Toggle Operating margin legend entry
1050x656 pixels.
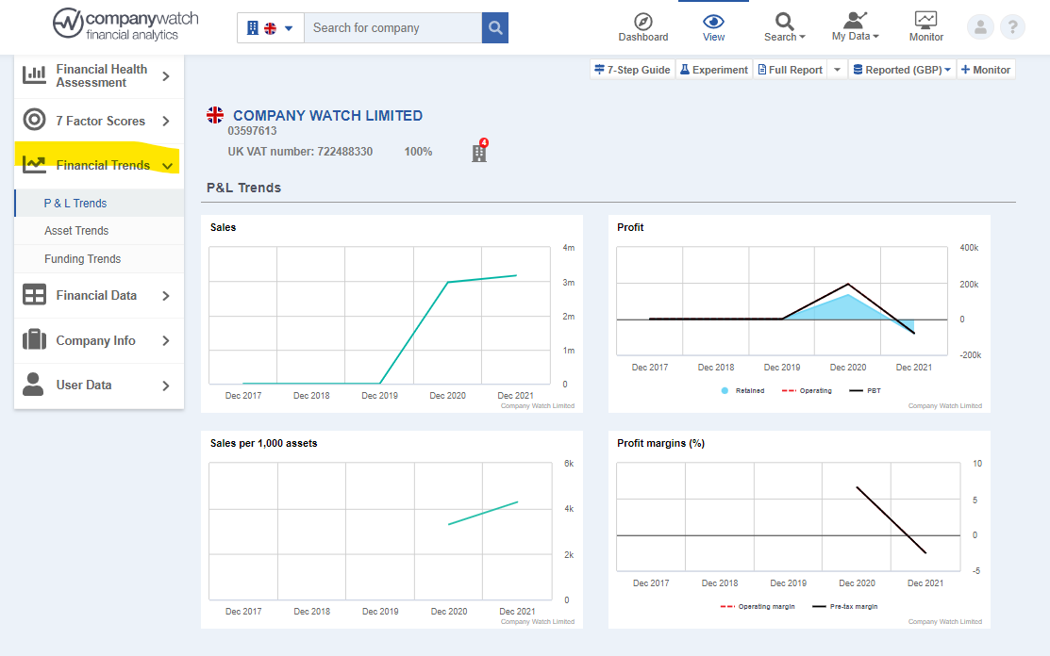[758, 606]
